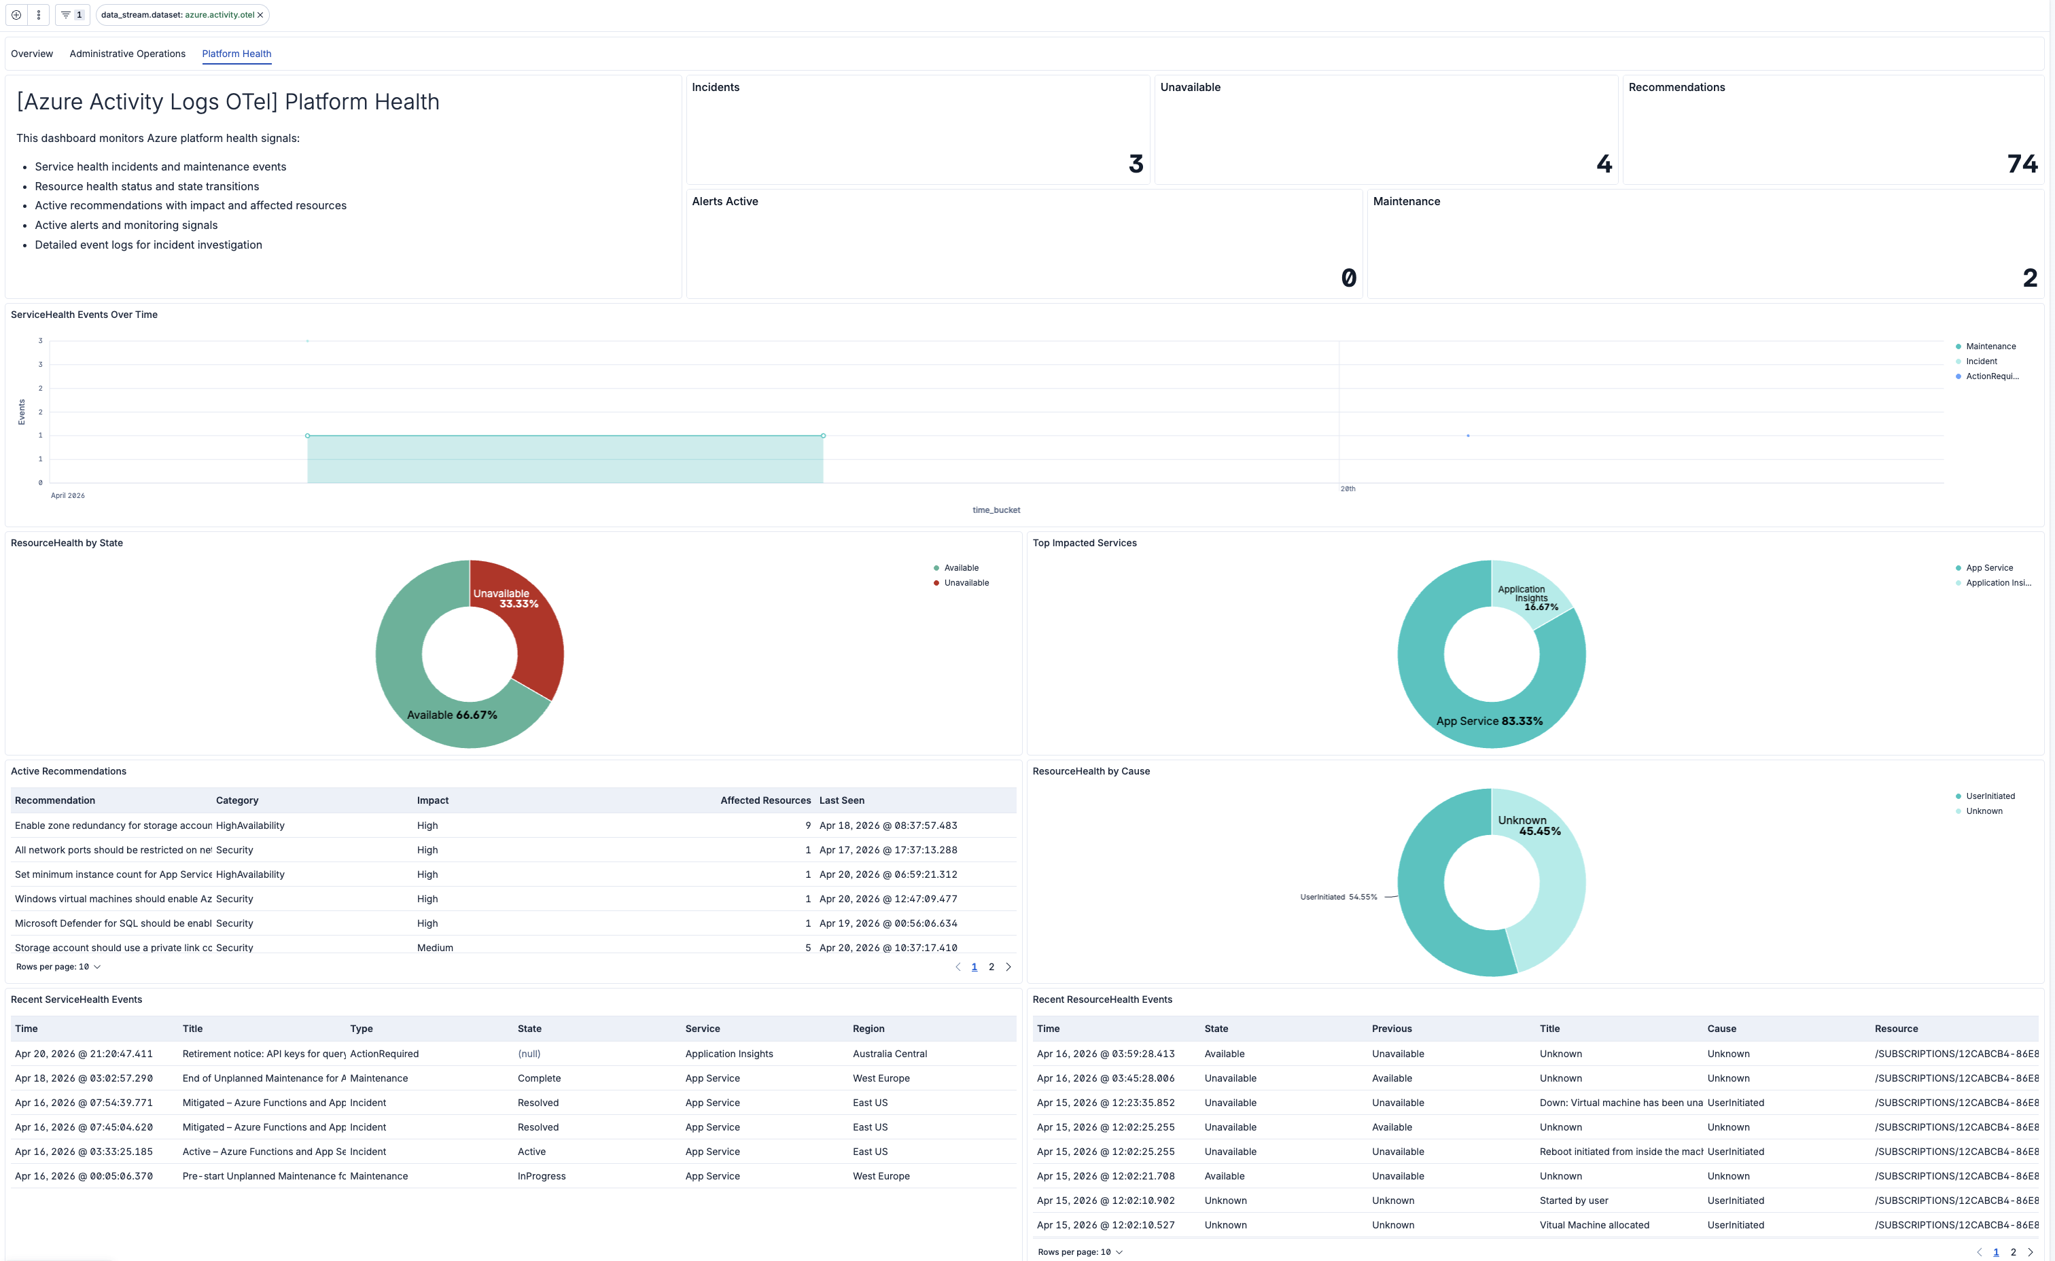Open the Administrative Operations tab
Image resolution: width=2055 pixels, height=1261 pixels.
point(127,54)
